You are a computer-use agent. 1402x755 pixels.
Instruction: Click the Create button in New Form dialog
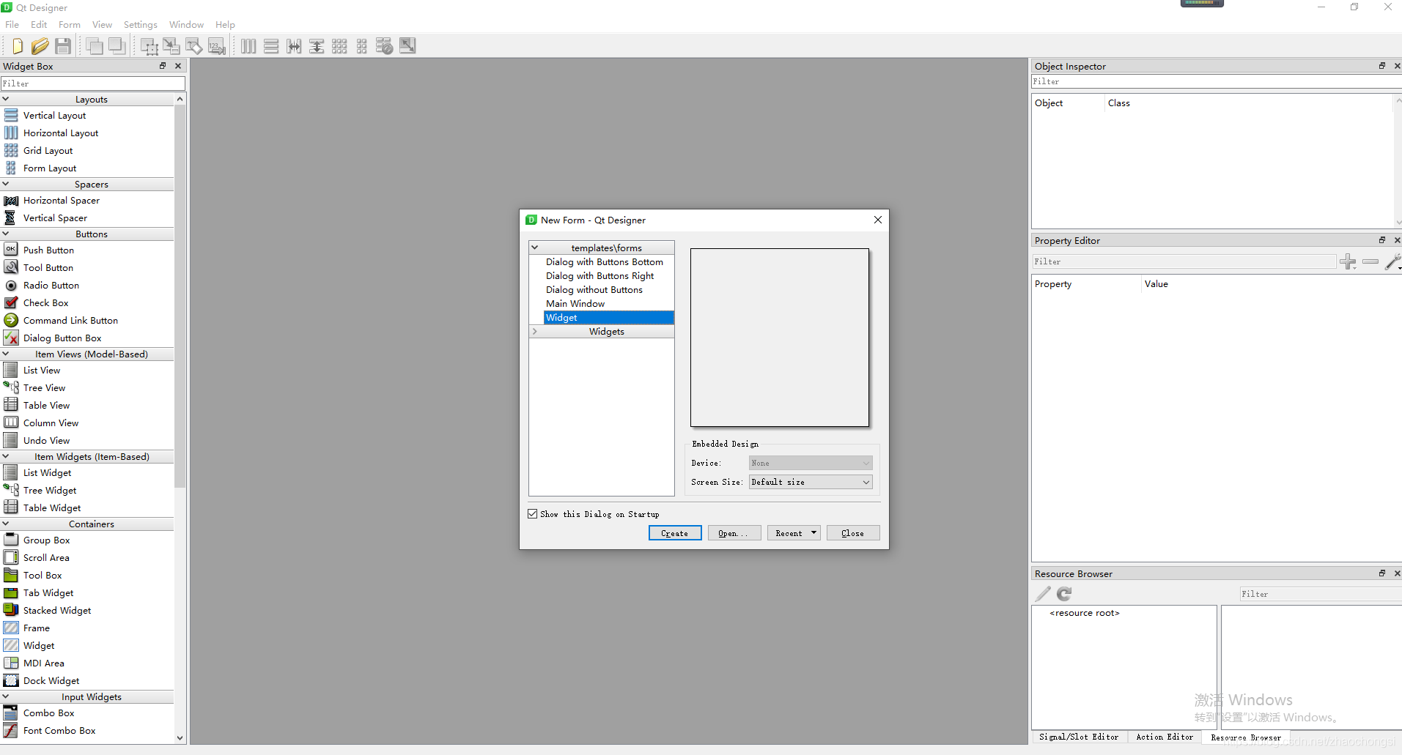674,532
